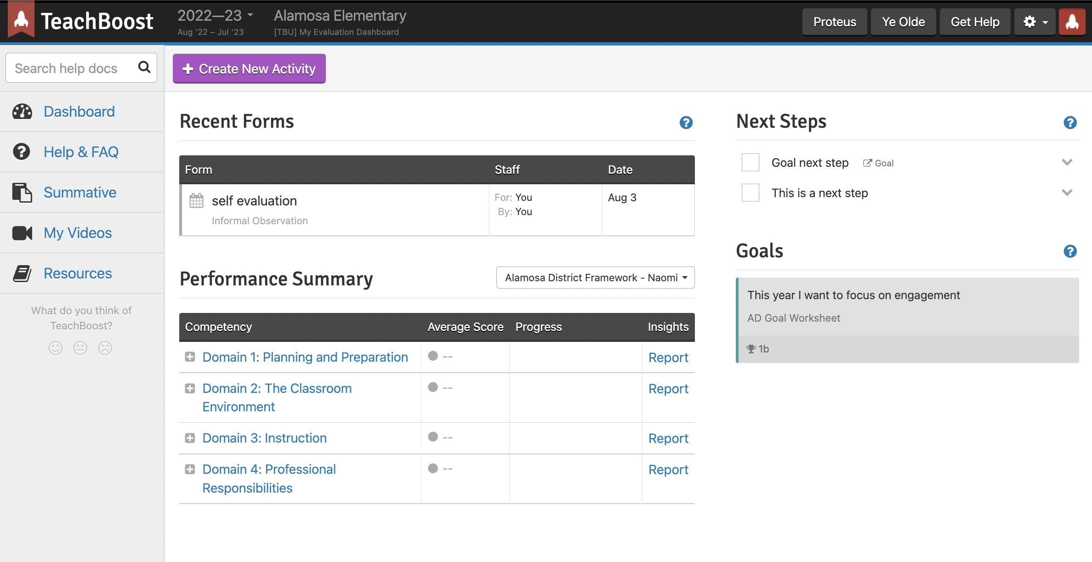Open Next Steps help icon

coord(1070,123)
